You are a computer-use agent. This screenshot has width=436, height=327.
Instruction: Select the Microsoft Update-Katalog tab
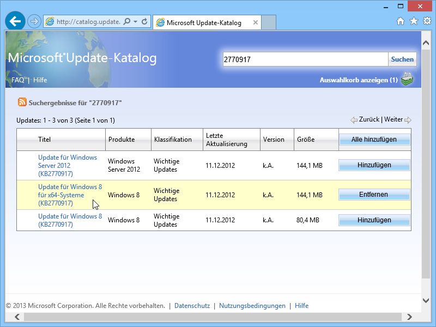(207, 22)
